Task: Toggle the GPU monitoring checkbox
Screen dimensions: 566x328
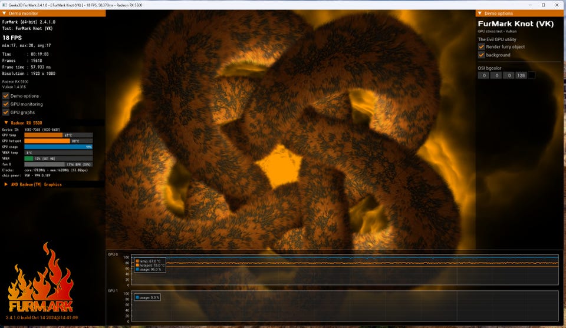Action: 6,104
